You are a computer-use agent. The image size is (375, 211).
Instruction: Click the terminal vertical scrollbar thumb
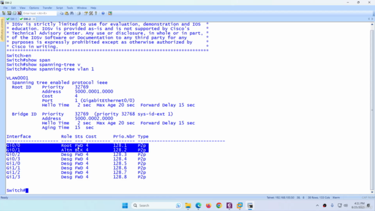(x=372, y=109)
